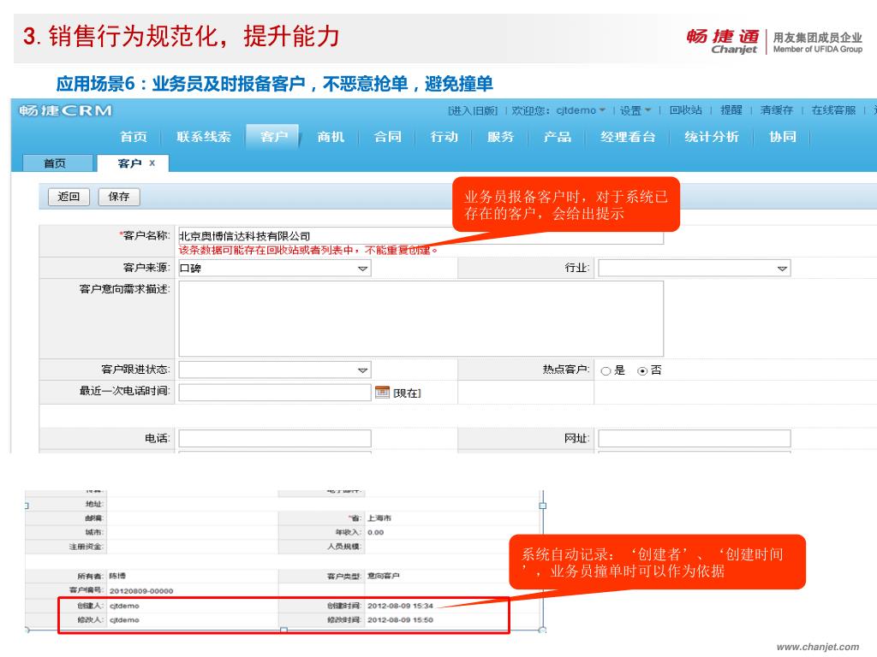Click the 现在 link next to calendar
The height and width of the screenshot is (657, 877).
pyautogui.click(x=407, y=394)
